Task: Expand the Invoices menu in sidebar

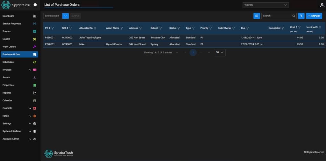Action: tap(30, 70)
